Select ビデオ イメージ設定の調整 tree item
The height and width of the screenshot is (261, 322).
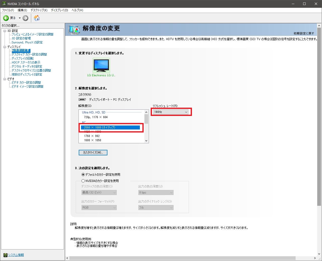27,87
